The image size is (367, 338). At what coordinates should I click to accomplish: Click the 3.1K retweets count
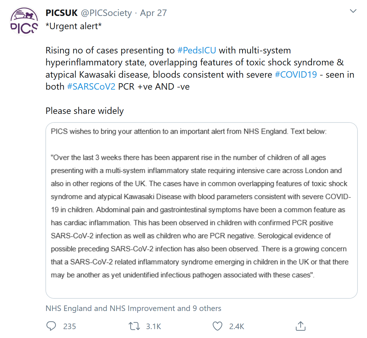click(x=153, y=326)
